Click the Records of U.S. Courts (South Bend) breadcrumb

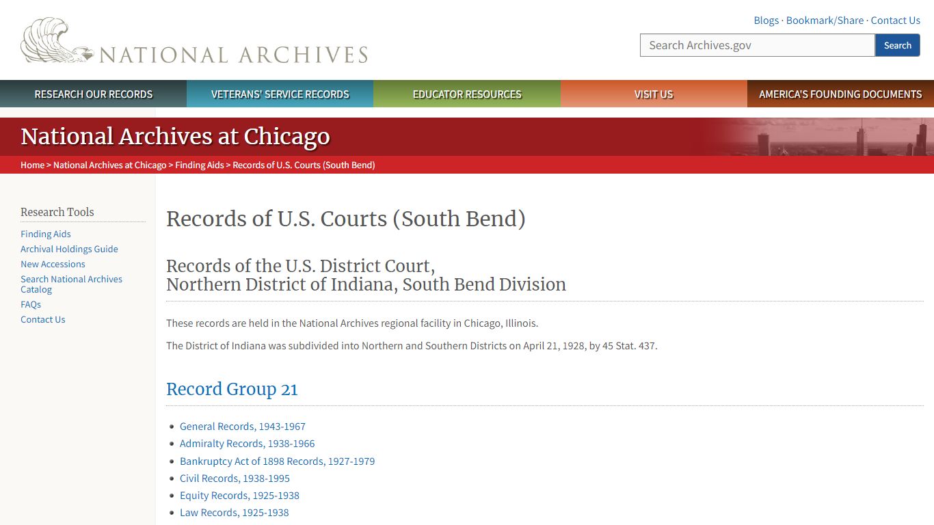pos(304,165)
